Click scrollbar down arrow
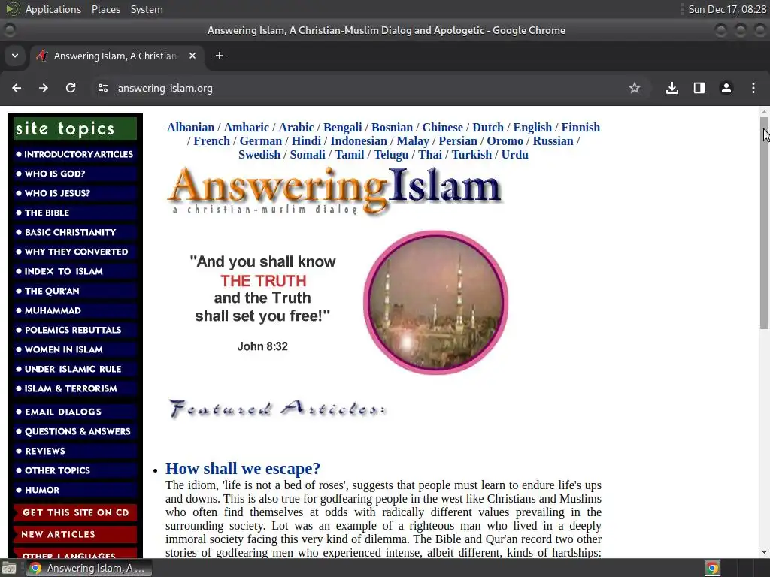This screenshot has height=577, width=770. 764,552
